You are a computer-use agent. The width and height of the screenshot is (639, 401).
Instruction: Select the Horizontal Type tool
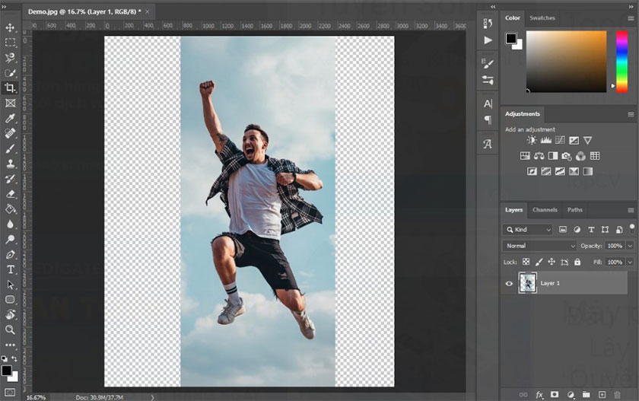[x=10, y=269]
